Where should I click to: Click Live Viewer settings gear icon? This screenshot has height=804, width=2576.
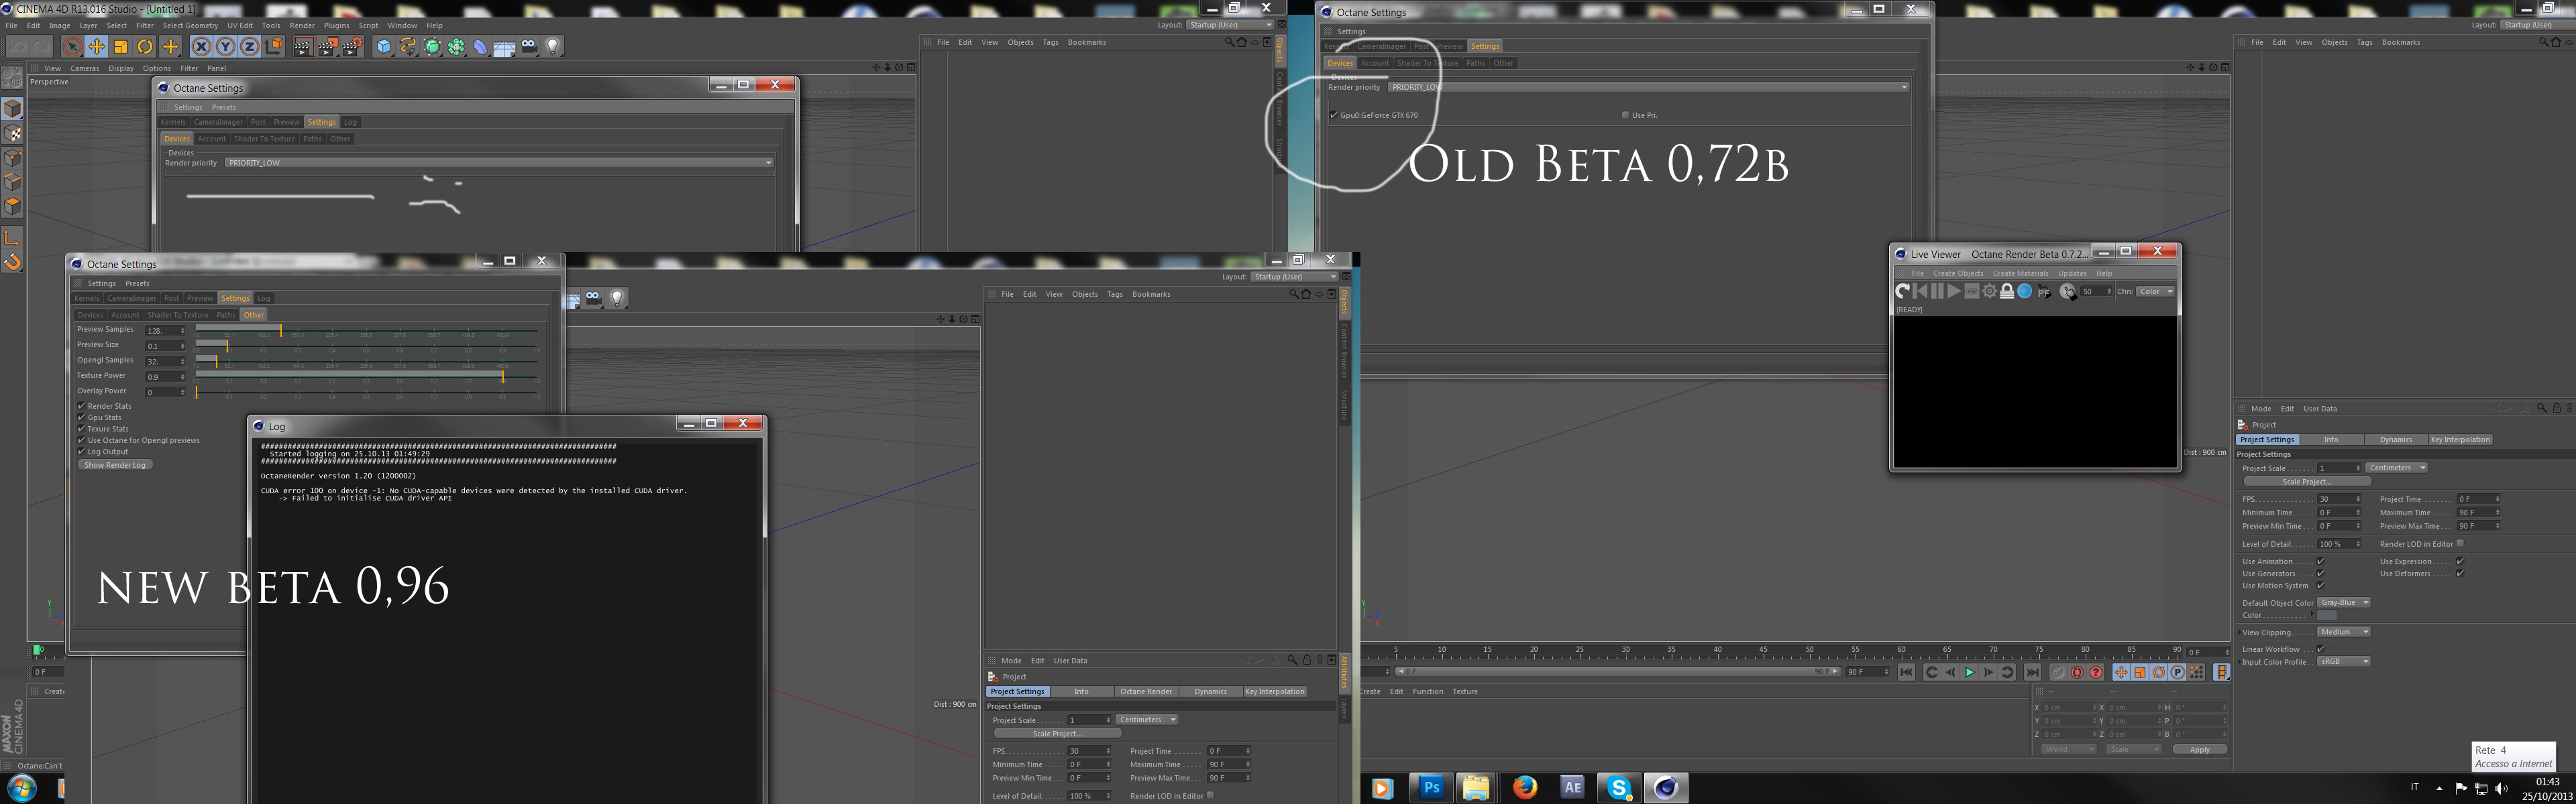pos(1989,291)
